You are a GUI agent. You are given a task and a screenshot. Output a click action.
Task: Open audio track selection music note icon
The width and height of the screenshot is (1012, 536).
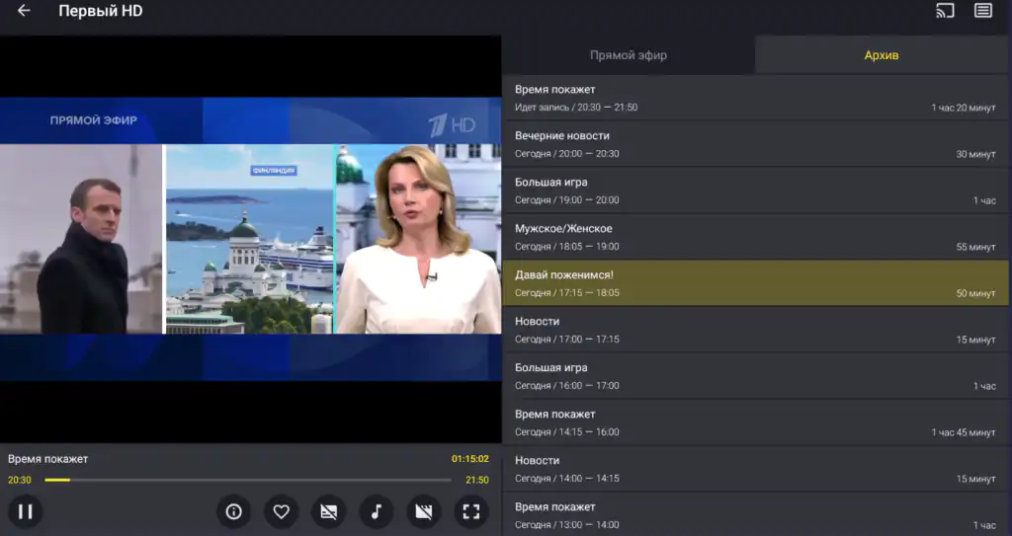[x=377, y=511]
